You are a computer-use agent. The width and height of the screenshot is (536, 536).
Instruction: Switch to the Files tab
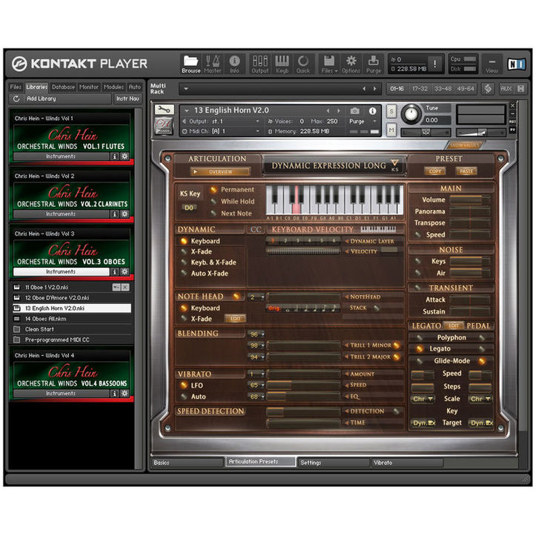click(x=16, y=87)
